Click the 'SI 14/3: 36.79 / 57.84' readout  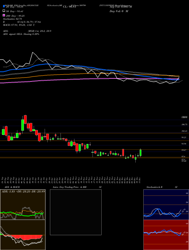click(29, 22)
